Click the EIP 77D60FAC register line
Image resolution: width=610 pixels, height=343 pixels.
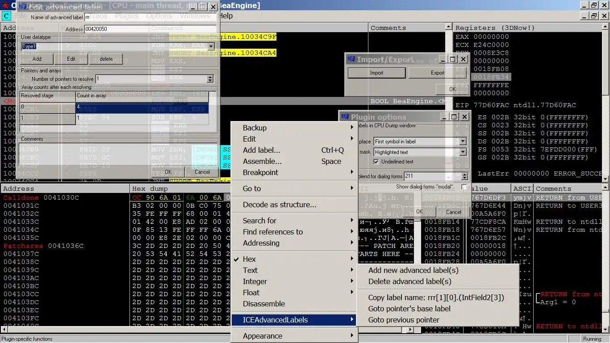(x=516, y=105)
